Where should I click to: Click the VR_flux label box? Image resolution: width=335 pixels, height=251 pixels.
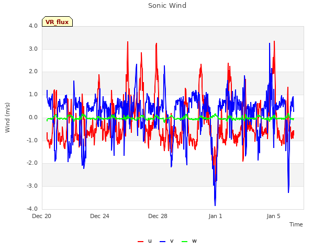click(x=57, y=21)
